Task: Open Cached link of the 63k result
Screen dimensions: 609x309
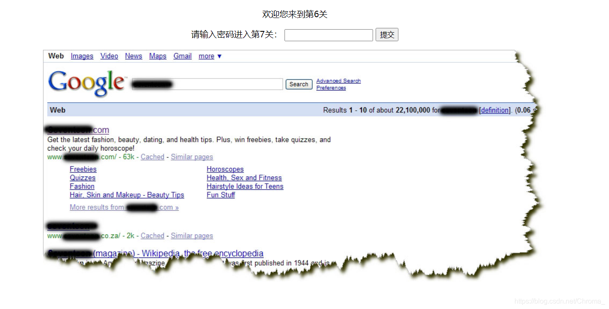Action: point(153,157)
